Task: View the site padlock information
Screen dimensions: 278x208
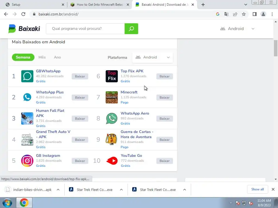Action: click(34, 14)
